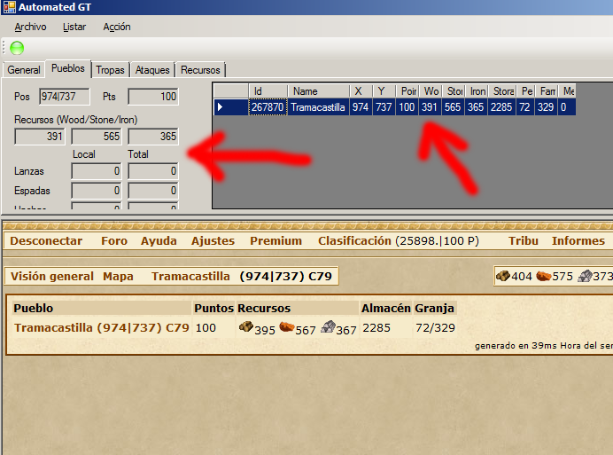The image size is (613, 455).
Task: Open the Informes link
Action: pos(578,241)
